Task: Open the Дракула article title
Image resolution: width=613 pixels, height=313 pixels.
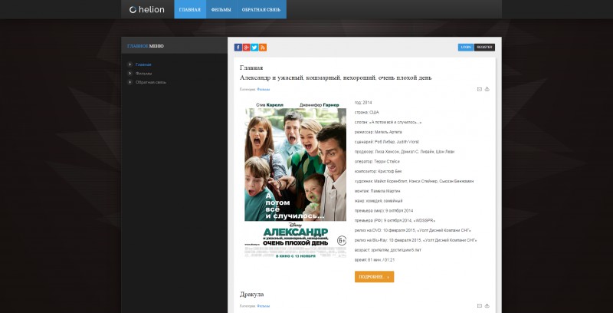Action: pyautogui.click(x=251, y=295)
